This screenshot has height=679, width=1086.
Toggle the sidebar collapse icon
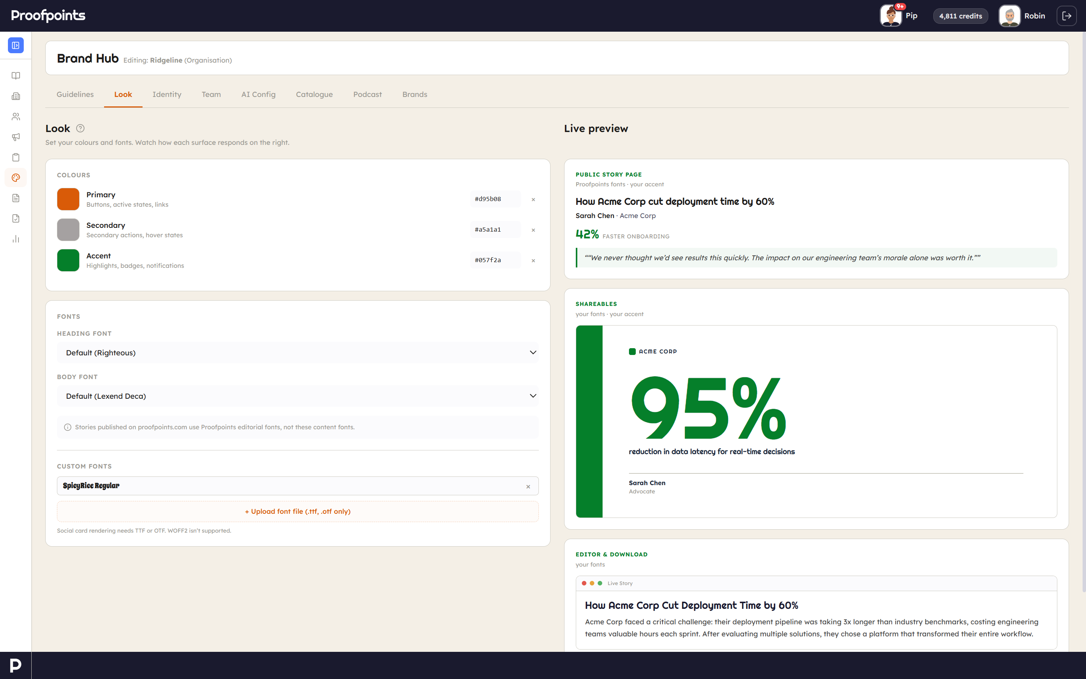(16, 45)
